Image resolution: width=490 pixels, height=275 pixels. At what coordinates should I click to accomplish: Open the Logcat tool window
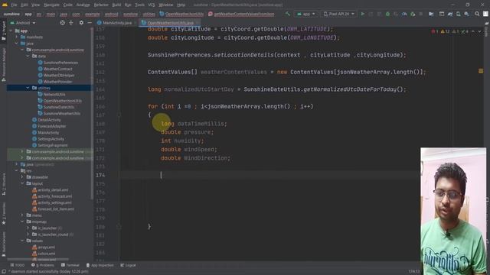pyautogui.click(x=128, y=265)
